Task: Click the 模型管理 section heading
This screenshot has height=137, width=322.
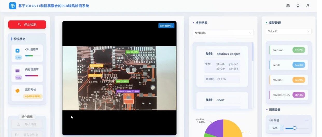Action: point(275,23)
